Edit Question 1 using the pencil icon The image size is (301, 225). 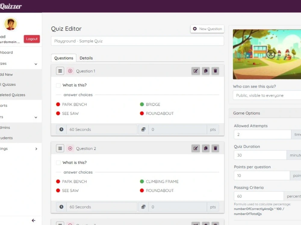(196, 71)
